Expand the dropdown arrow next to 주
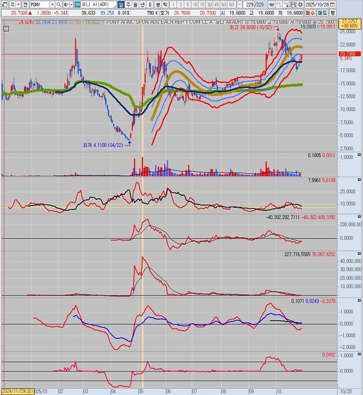The image size is (363, 395). [x=18, y=4]
